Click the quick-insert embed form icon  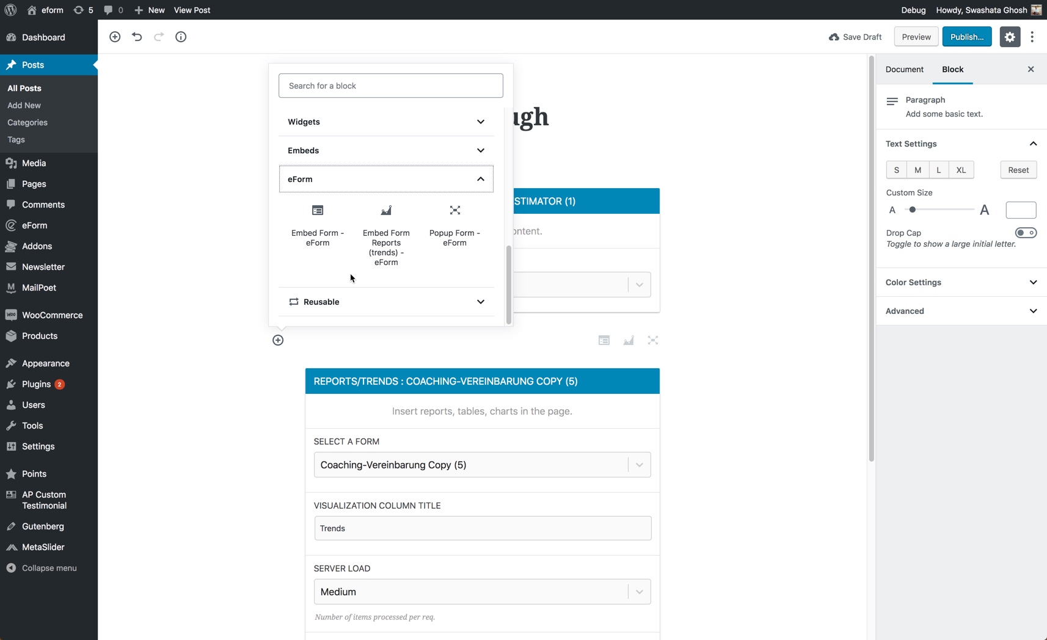pyautogui.click(x=604, y=340)
